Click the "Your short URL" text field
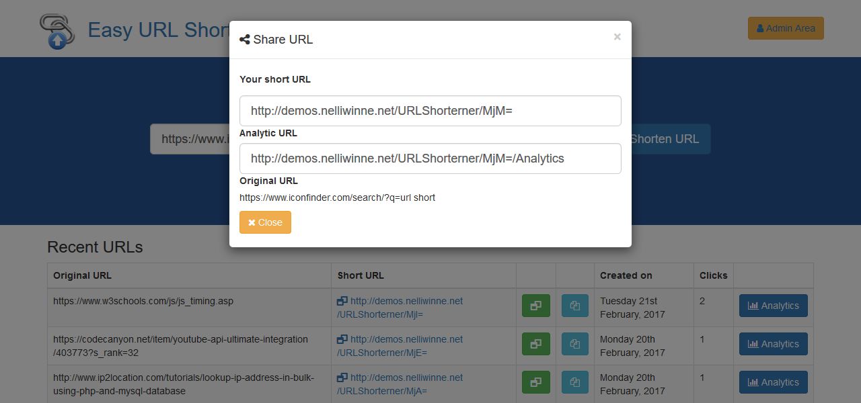Viewport: 861px width, 403px height. click(x=430, y=111)
